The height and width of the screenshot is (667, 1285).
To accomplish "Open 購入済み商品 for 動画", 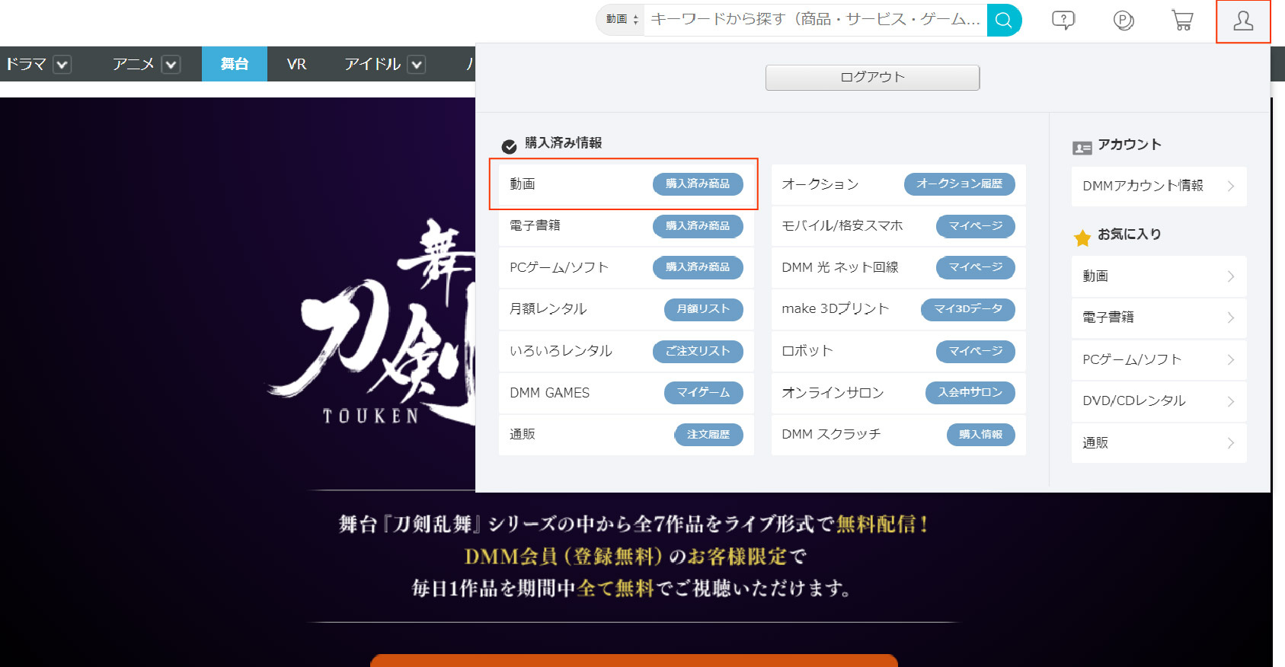I will (698, 184).
